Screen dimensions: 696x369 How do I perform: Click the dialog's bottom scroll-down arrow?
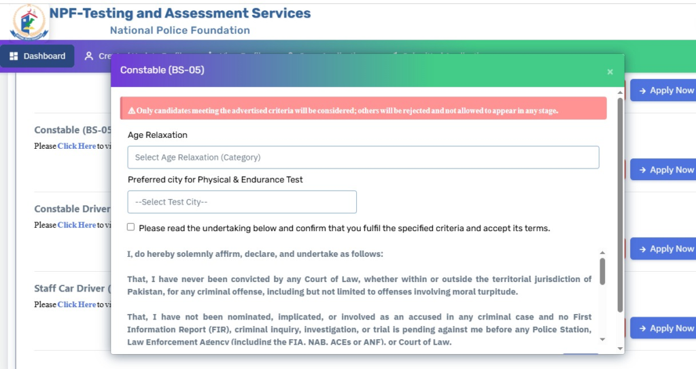pos(620,348)
